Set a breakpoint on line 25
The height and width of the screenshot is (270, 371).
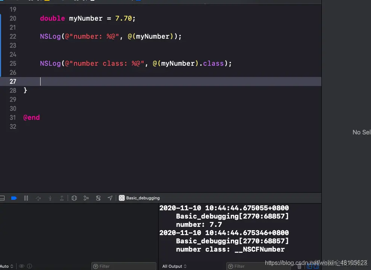(x=13, y=63)
